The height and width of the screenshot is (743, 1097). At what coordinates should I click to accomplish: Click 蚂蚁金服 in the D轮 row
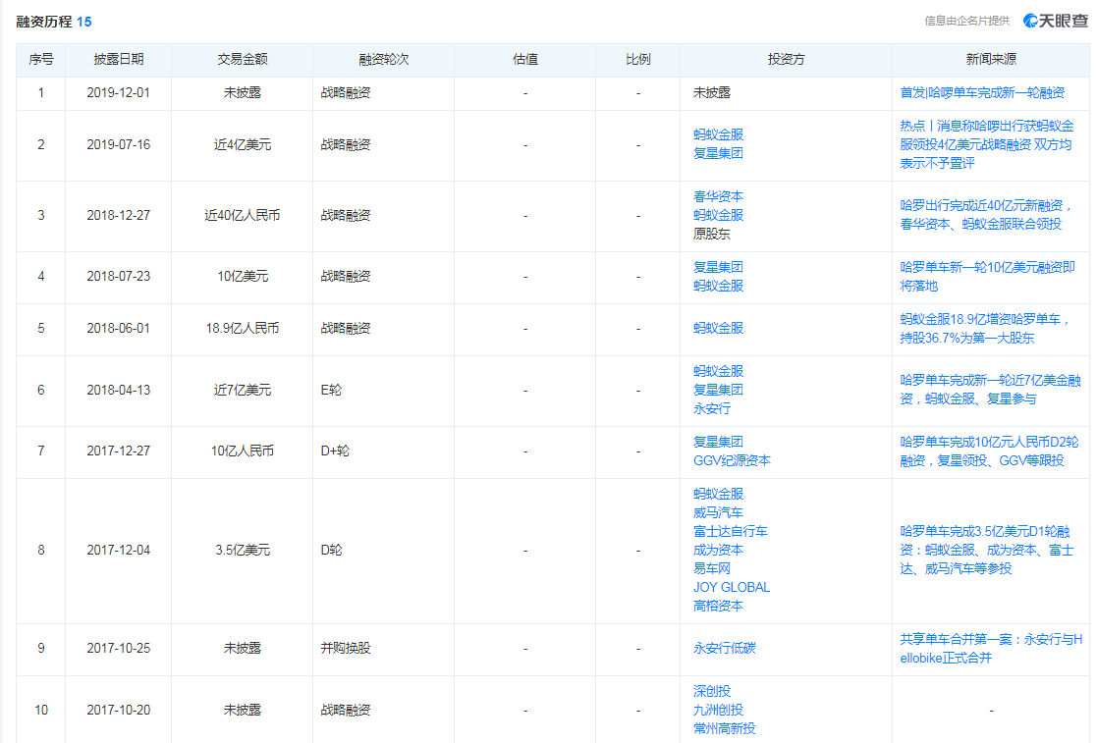coord(718,494)
